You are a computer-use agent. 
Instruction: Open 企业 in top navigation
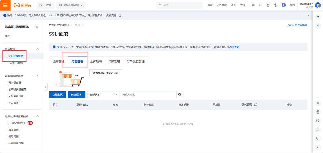coord(233,5)
